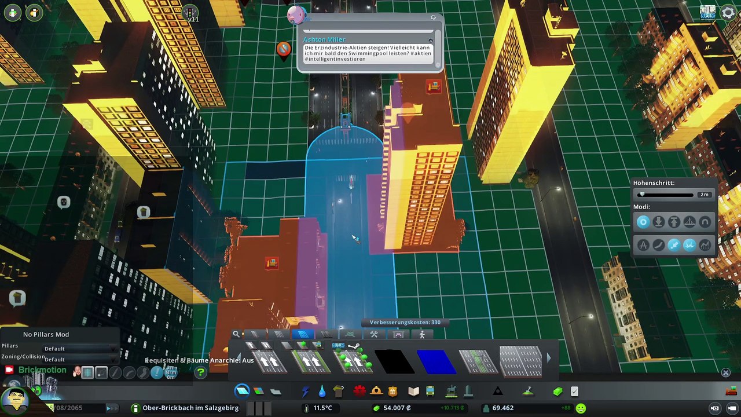
Task: Open the Electricity build menu
Action: coord(306,392)
